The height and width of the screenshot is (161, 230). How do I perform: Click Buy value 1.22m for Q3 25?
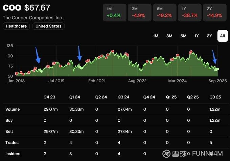pos(215,120)
